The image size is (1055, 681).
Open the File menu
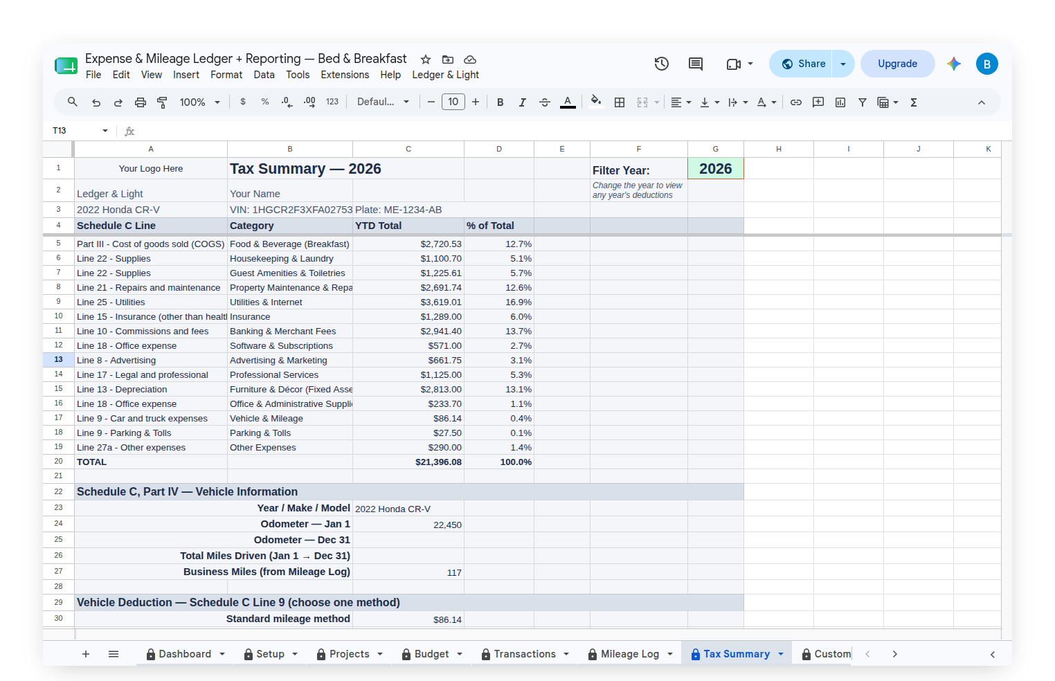click(93, 75)
